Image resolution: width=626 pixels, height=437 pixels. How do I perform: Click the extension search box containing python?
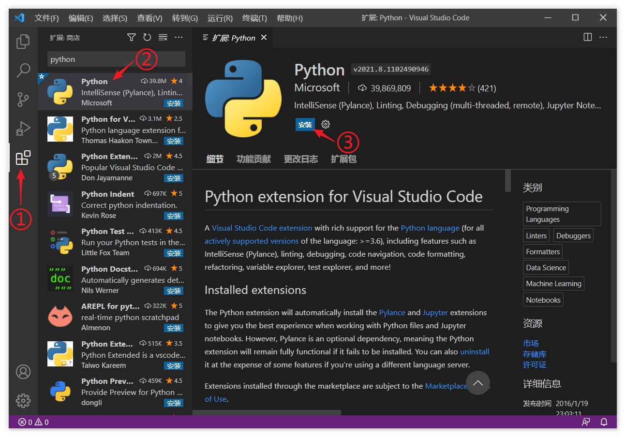pyautogui.click(x=116, y=59)
